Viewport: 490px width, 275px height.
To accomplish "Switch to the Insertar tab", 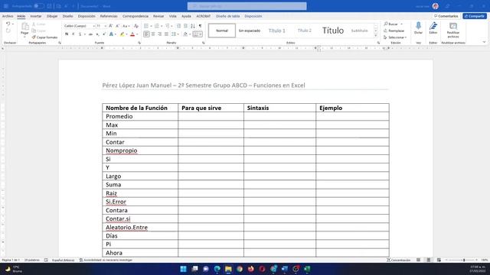I will click(36, 16).
